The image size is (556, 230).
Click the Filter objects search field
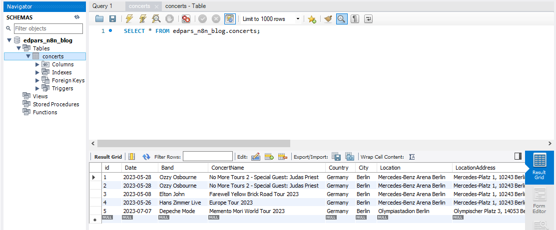point(48,28)
